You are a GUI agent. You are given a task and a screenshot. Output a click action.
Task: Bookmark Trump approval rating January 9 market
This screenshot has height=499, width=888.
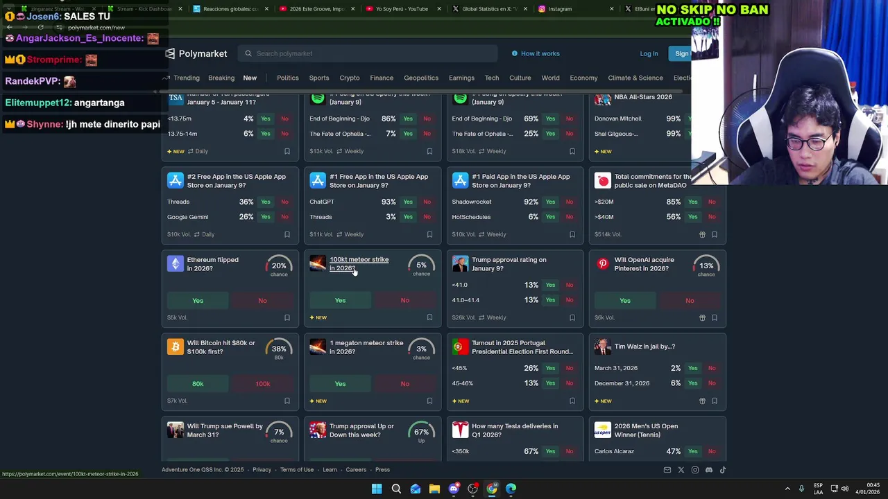pyautogui.click(x=572, y=317)
